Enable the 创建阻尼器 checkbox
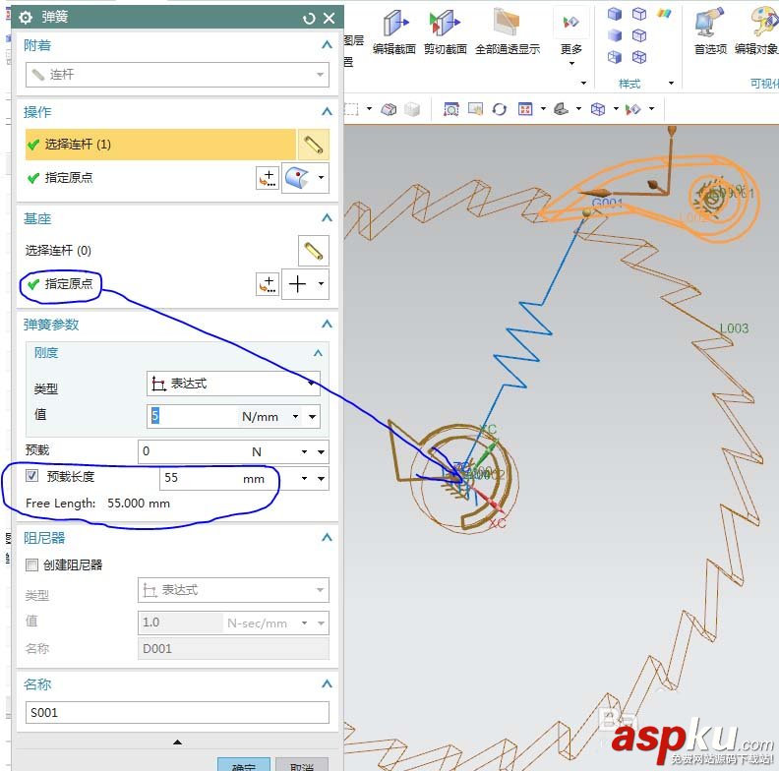779x771 pixels. [x=31, y=564]
